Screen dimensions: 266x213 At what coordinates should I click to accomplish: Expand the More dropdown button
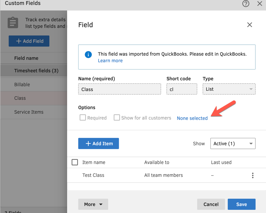93,204
